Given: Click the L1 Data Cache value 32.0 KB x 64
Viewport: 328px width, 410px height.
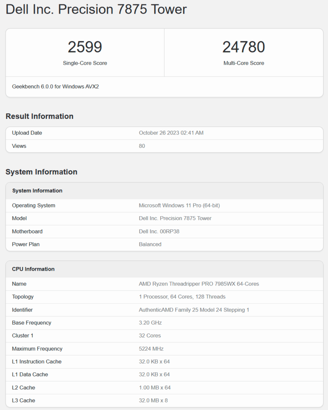Looking at the screenshot, I should point(154,374).
